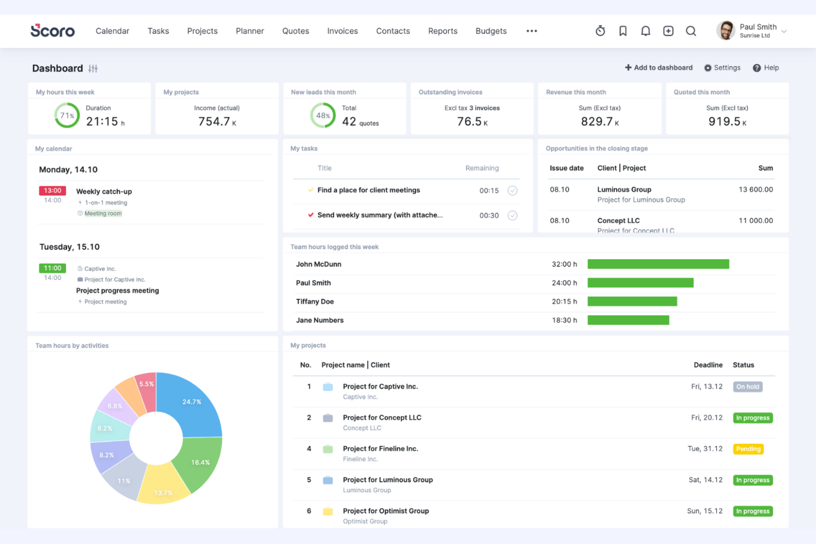This screenshot has height=544, width=816.
Task: Click the briefcase icon for Project for Concept LLC
Action: 328,418
